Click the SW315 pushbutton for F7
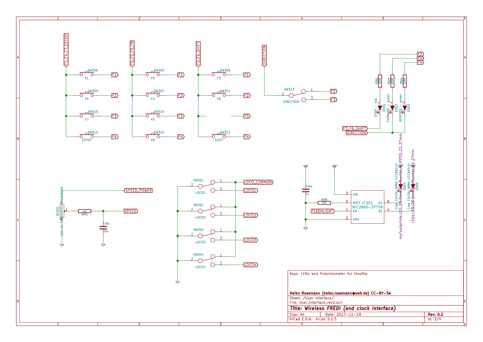483x342 pixels. [x=87, y=115]
